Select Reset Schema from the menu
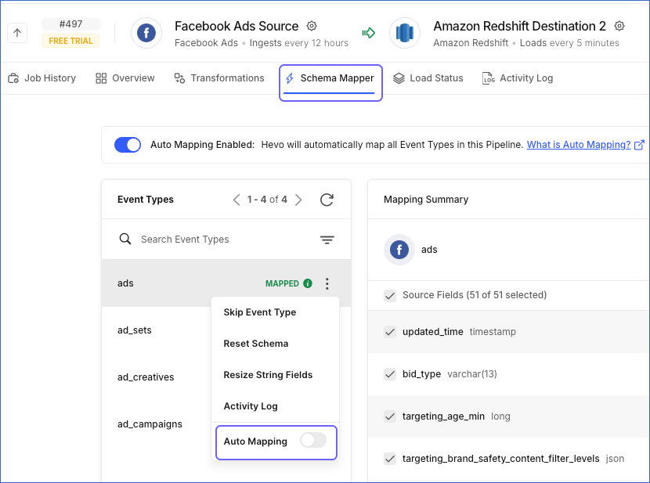This screenshot has height=483, width=650. (x=256, y=344)
